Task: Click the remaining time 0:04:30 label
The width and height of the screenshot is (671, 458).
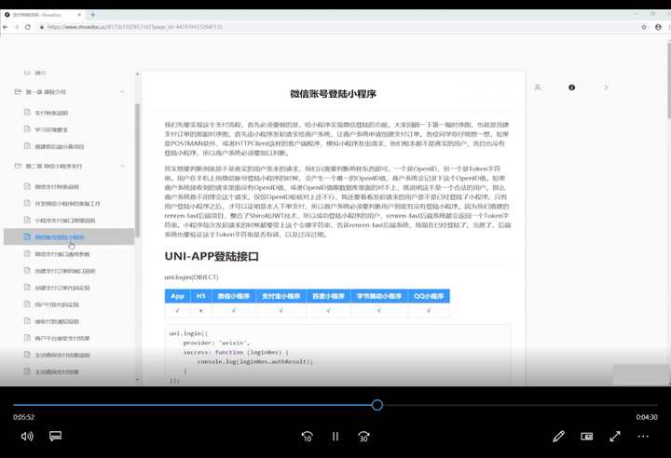Action: (x=647, y=417)
